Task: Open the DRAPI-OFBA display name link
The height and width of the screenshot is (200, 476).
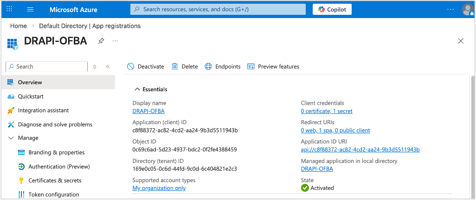Action: click(148, 111)
